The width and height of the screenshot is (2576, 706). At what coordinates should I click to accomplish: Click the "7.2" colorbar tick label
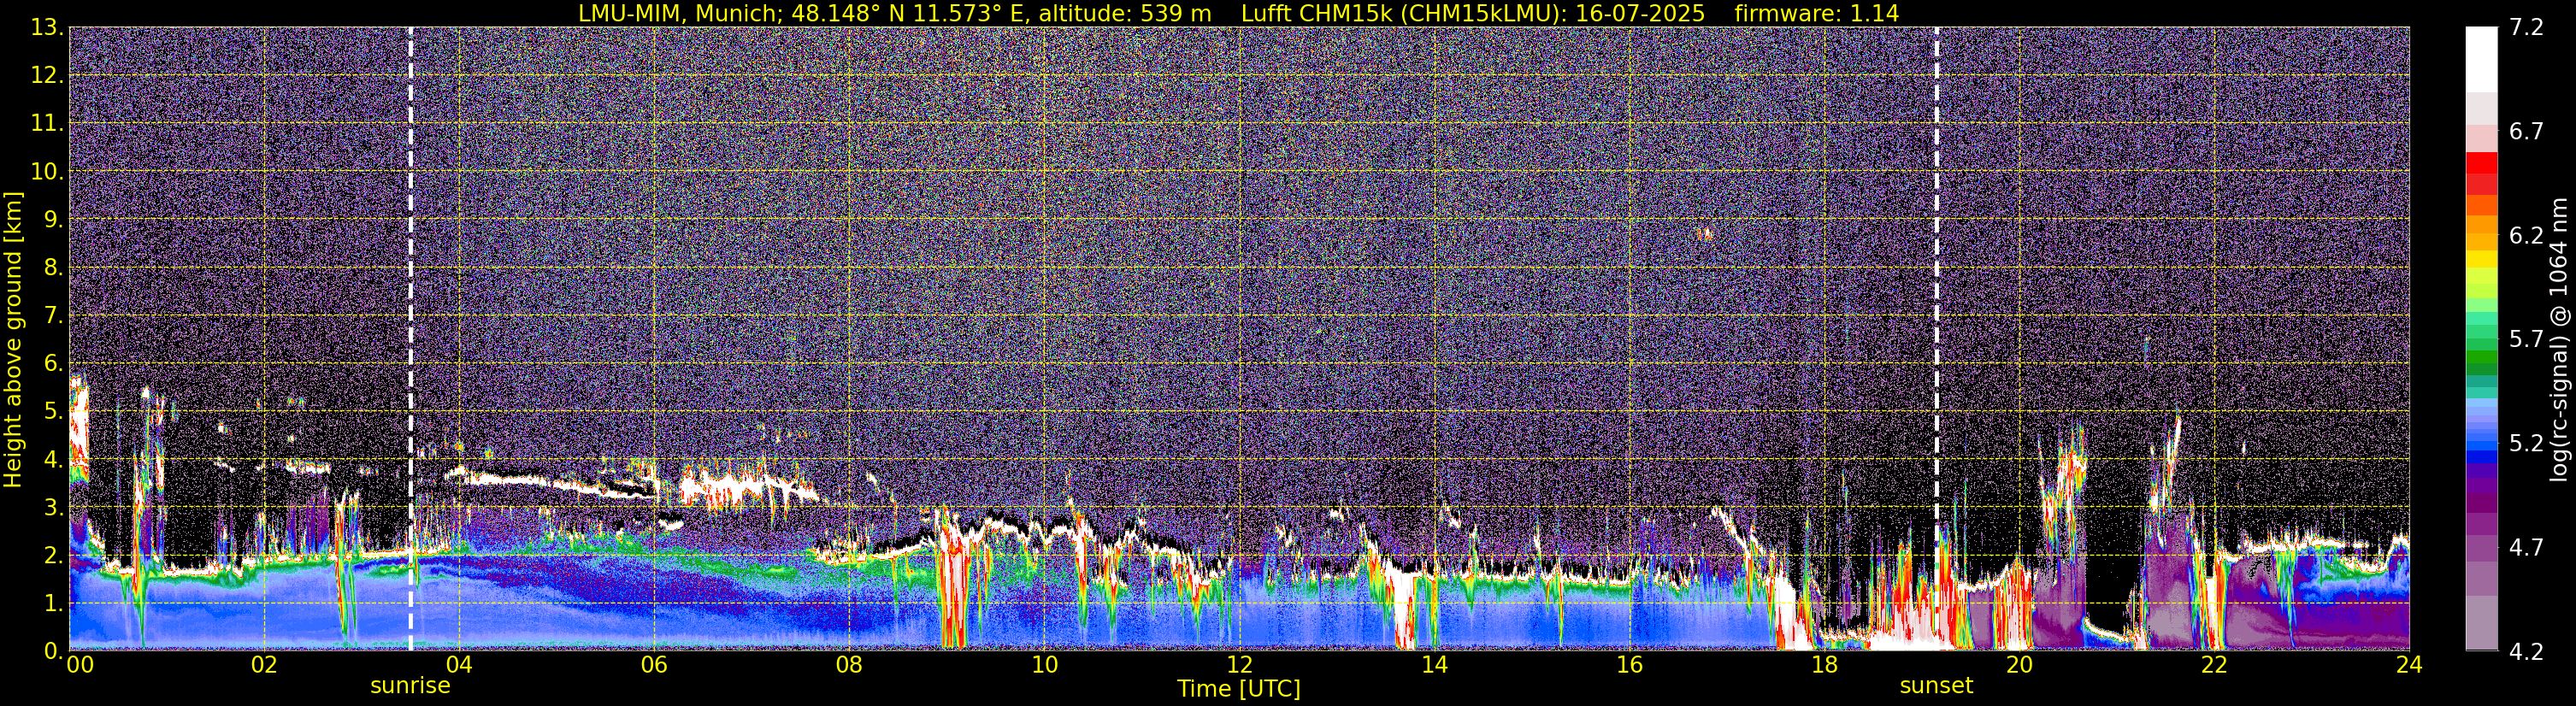tap(2527, 28)
